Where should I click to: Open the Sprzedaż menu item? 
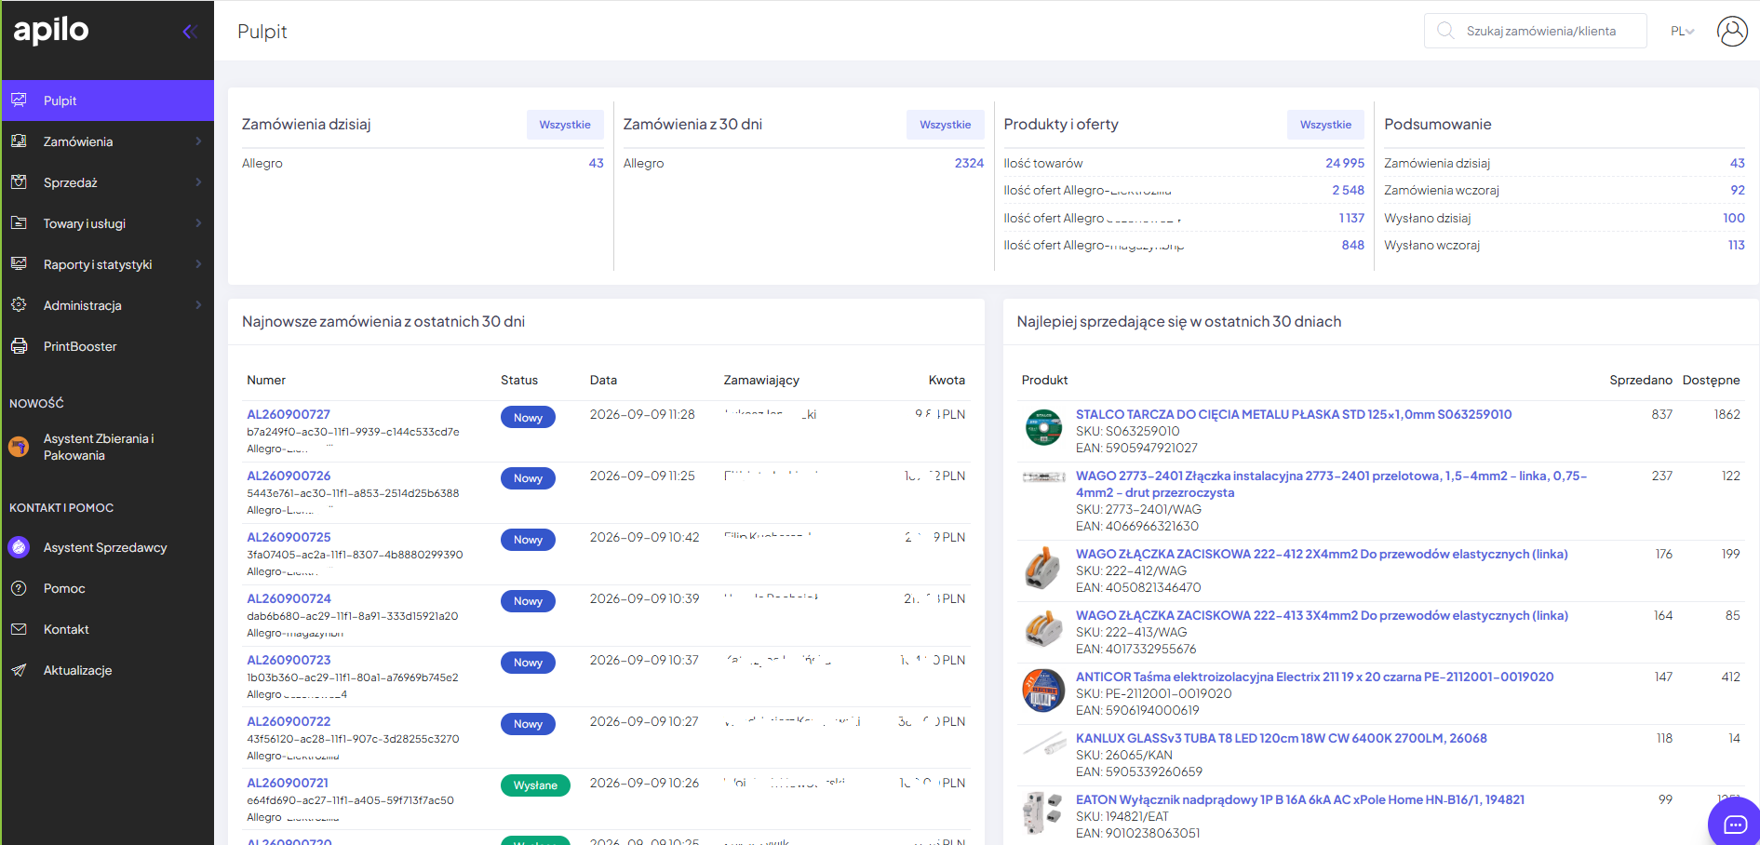point(108,182)
